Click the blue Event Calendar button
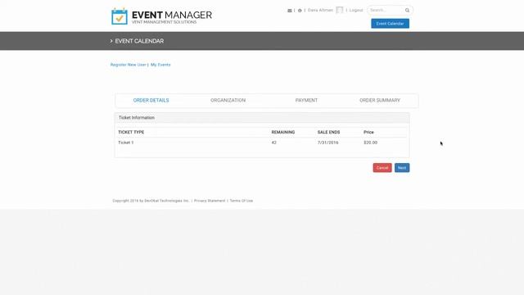The image size is (524, 295). [390, 24]
